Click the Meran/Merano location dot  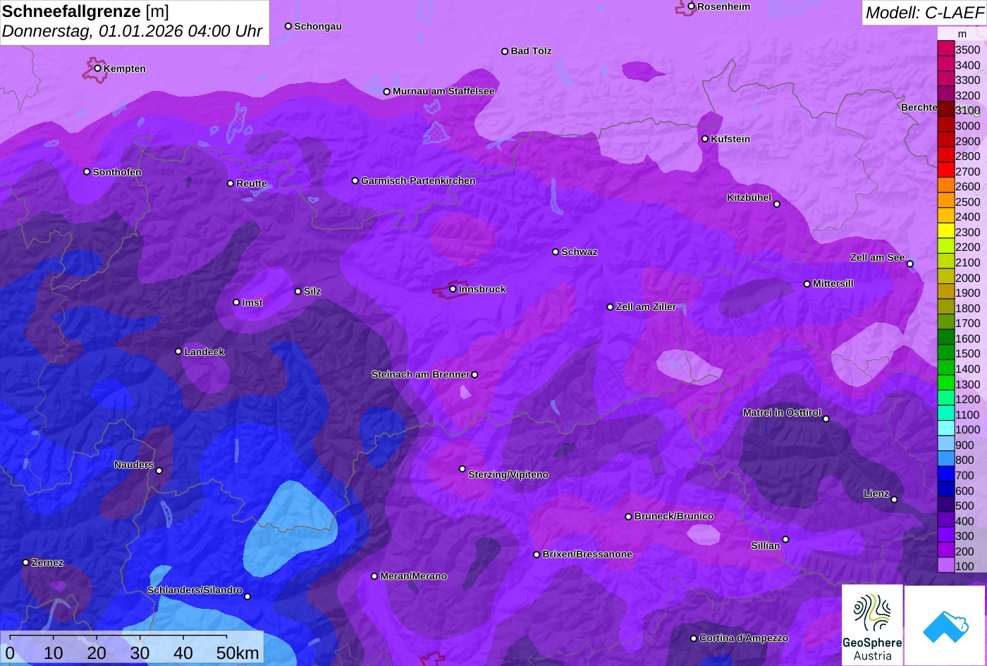coord(374,576)
